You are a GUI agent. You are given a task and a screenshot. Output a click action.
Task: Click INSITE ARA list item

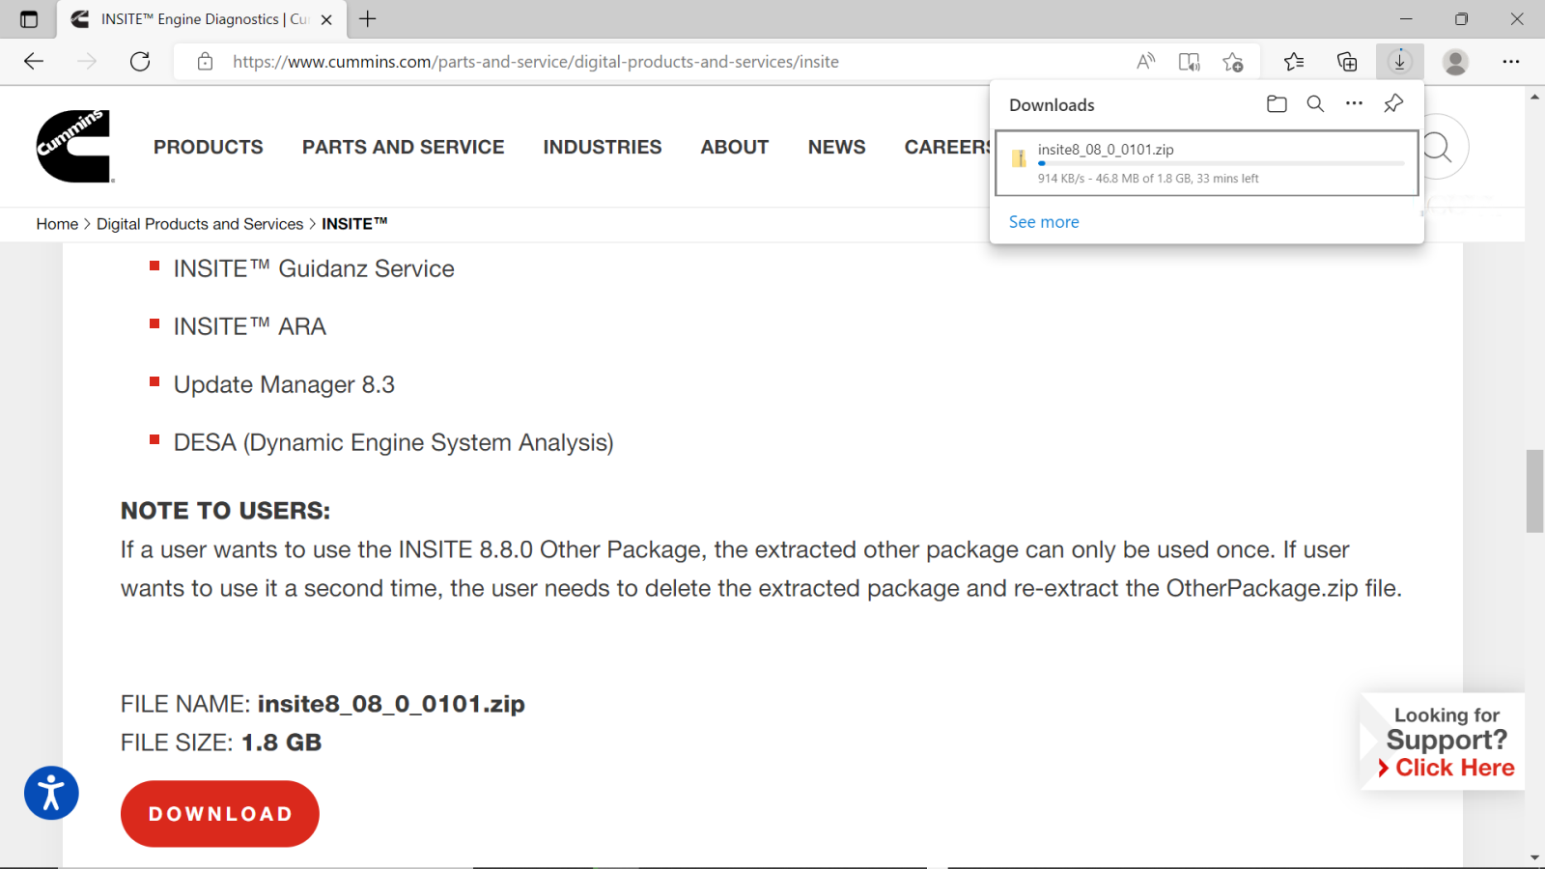[250, 326]
